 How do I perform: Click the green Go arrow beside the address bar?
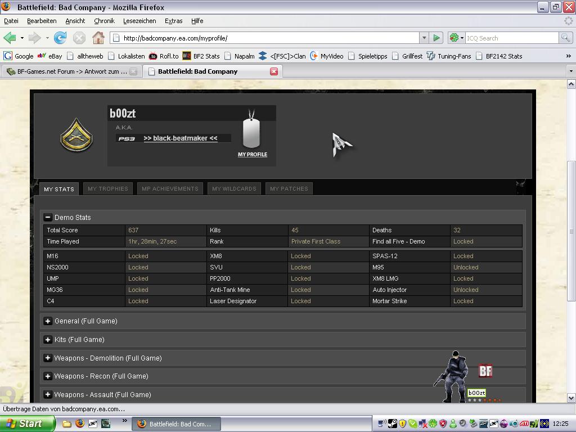(436, 38)
